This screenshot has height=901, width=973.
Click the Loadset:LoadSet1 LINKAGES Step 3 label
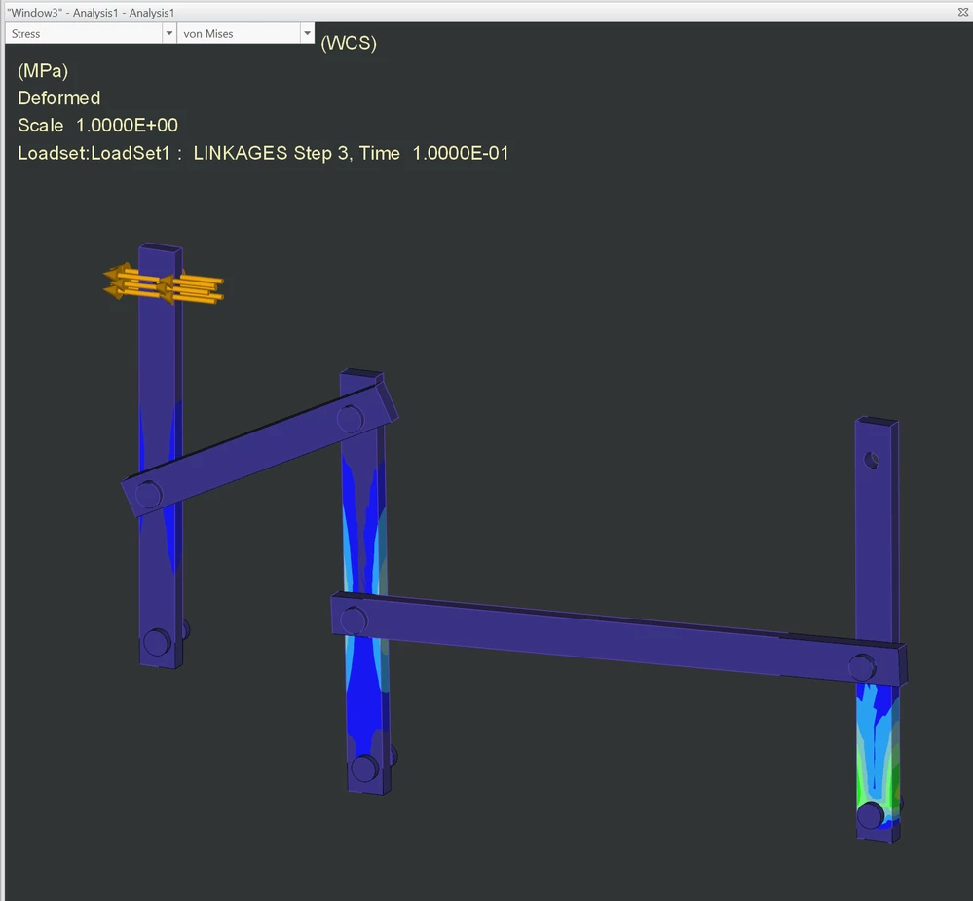click(x=263, y=153)
